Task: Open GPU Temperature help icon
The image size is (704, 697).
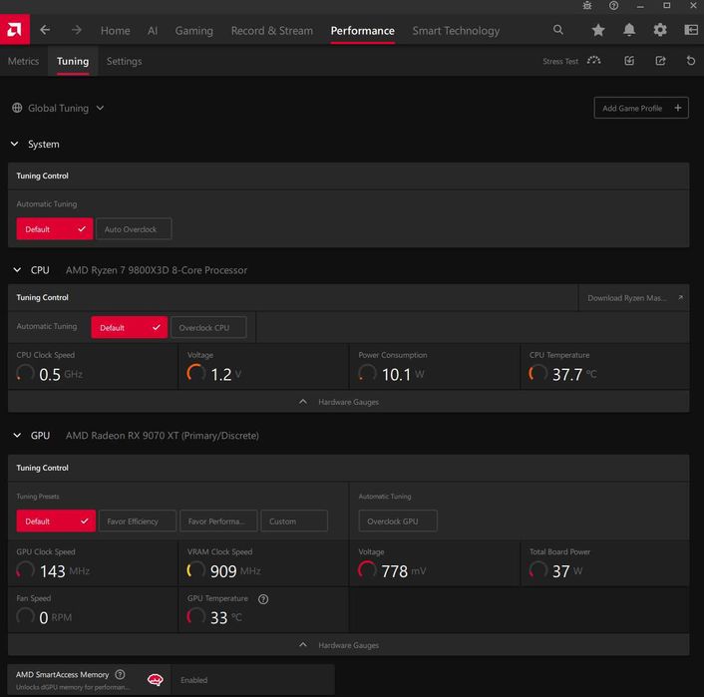Action: click(263, 599)
